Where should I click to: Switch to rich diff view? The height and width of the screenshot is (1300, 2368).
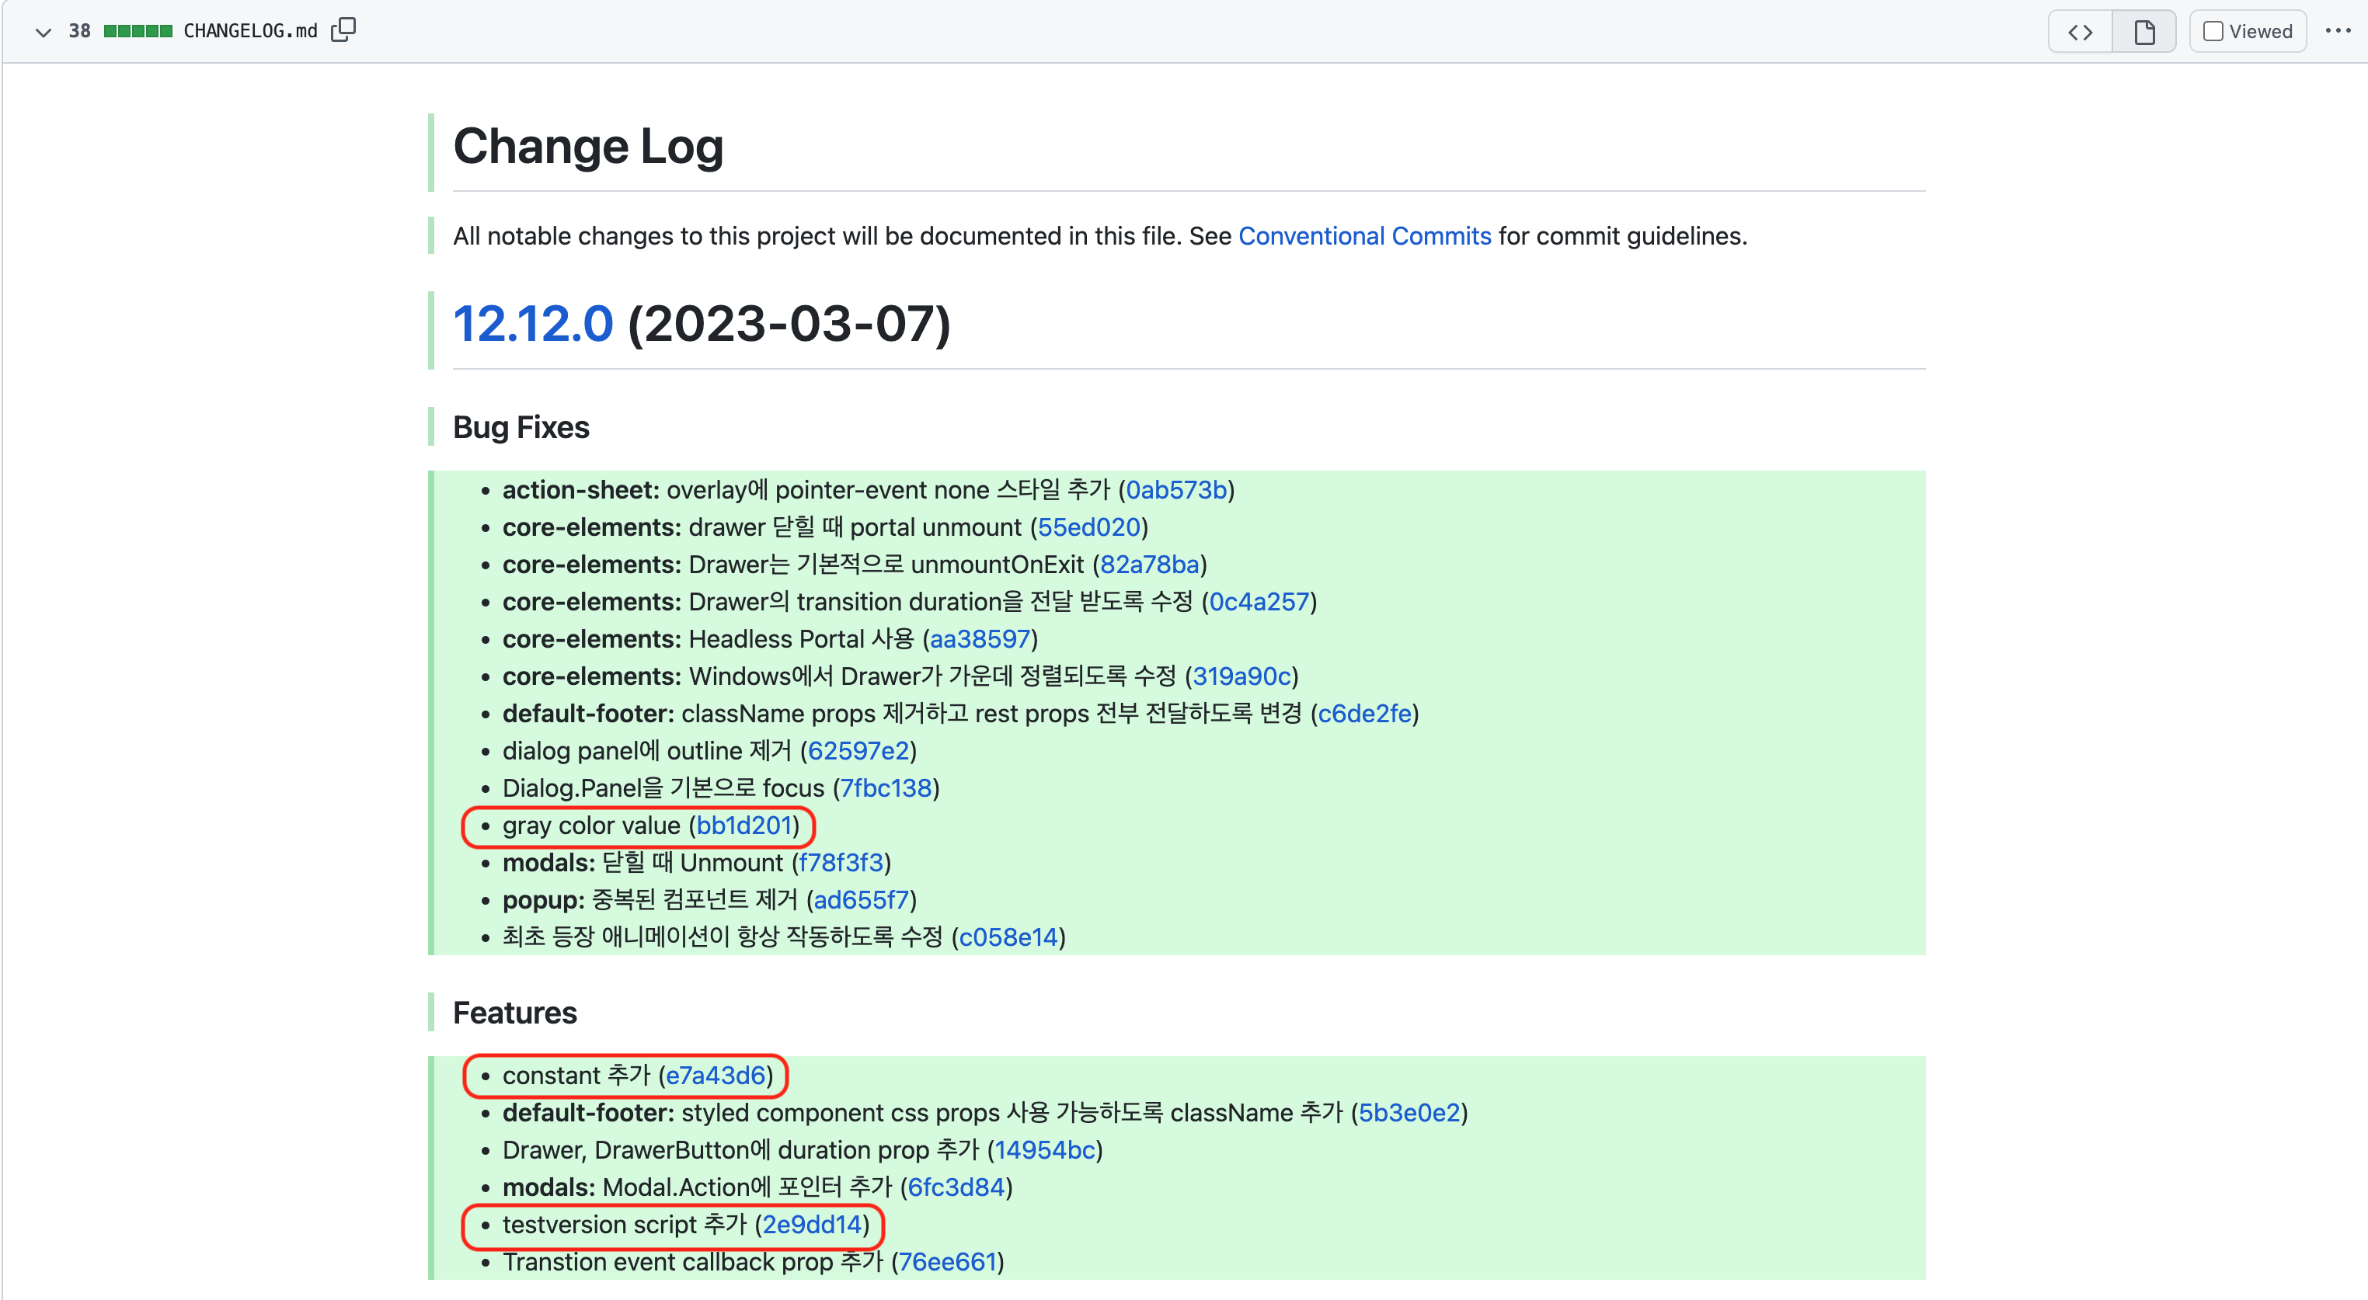tap(2143, 32)
